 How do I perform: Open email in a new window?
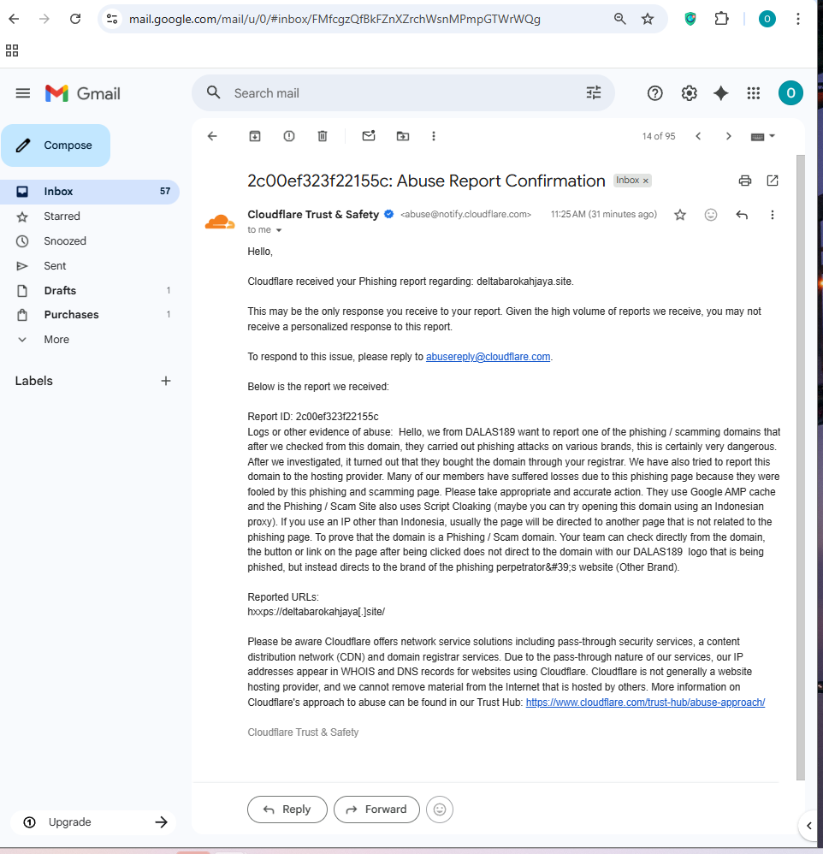(x=773, y=181)
